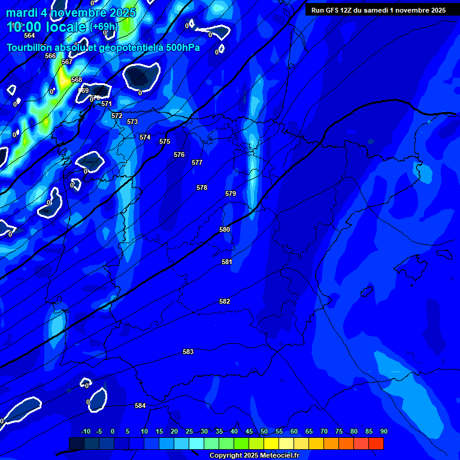Select the date title mardi 4 novembre 2025

pos(71,12)
